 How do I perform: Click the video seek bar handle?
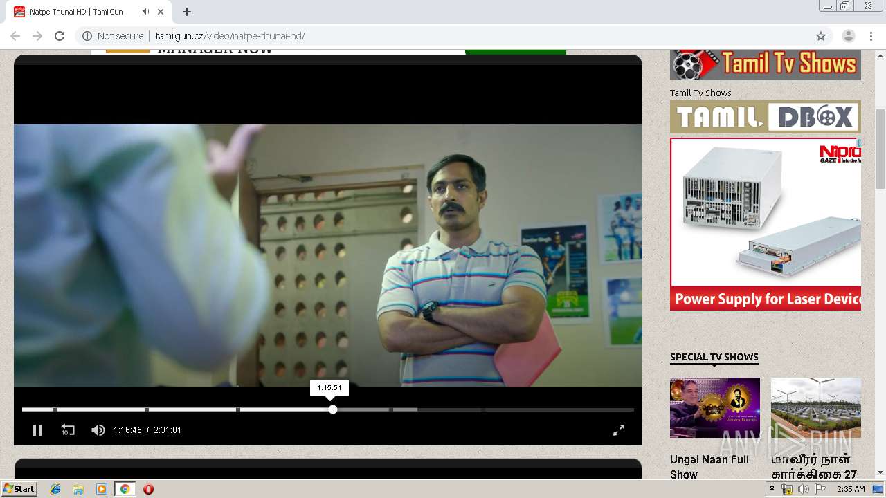333,409
